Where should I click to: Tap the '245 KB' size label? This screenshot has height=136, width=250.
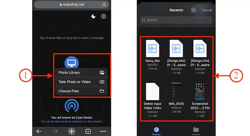pos(176,112)
